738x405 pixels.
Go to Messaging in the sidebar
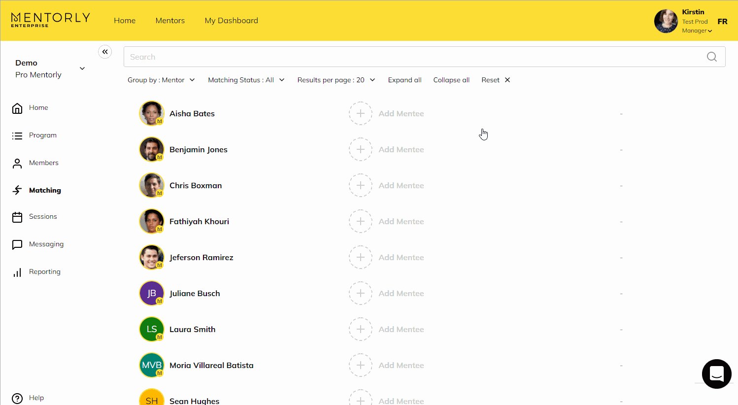click(46, 244)
